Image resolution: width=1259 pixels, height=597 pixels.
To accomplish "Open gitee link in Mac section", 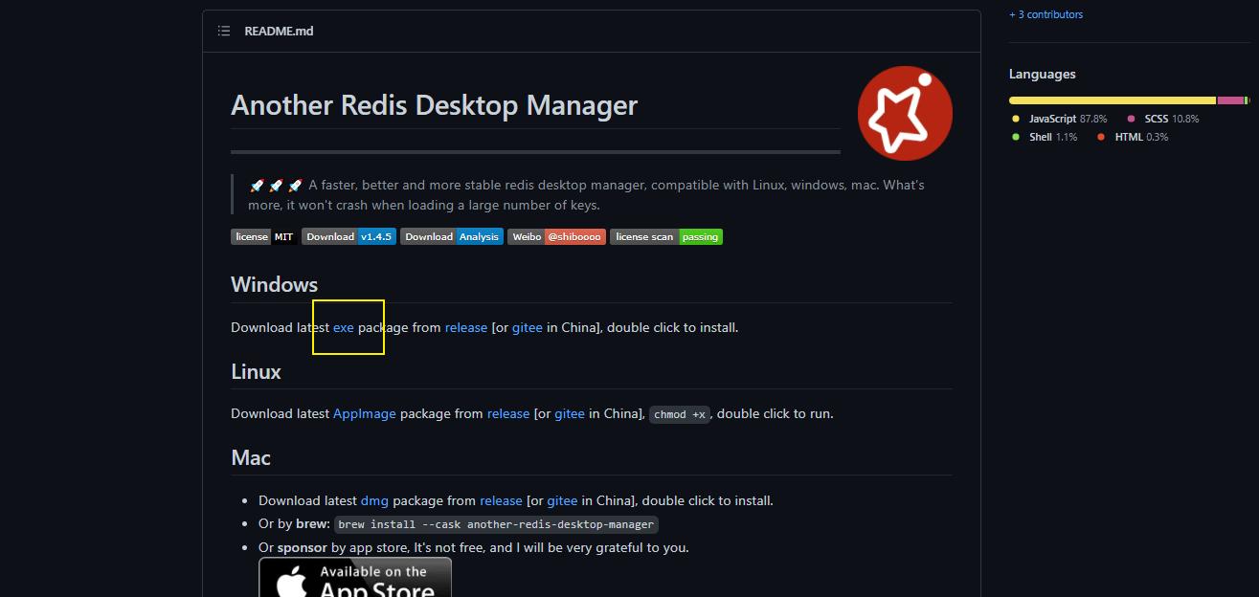I will [562, 500].
